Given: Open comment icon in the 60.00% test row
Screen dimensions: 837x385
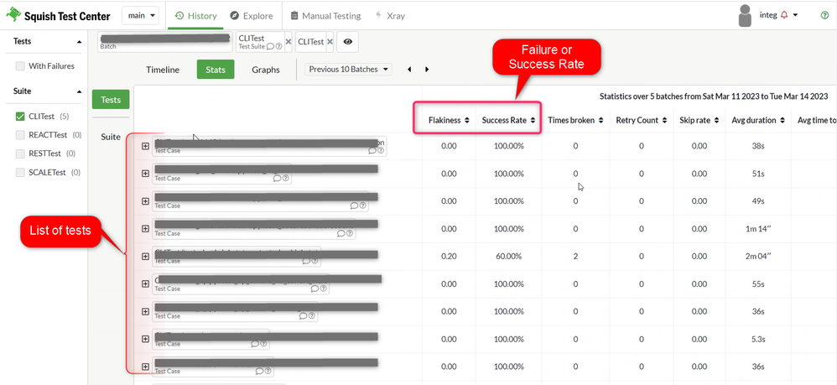Looking at the screenshot, I should (306, 261).
